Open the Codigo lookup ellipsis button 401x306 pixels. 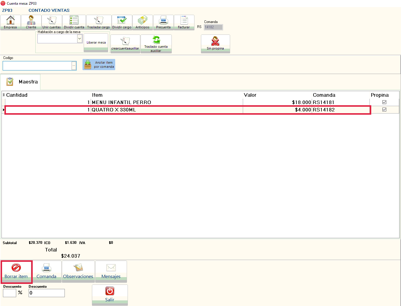(74, 65)
